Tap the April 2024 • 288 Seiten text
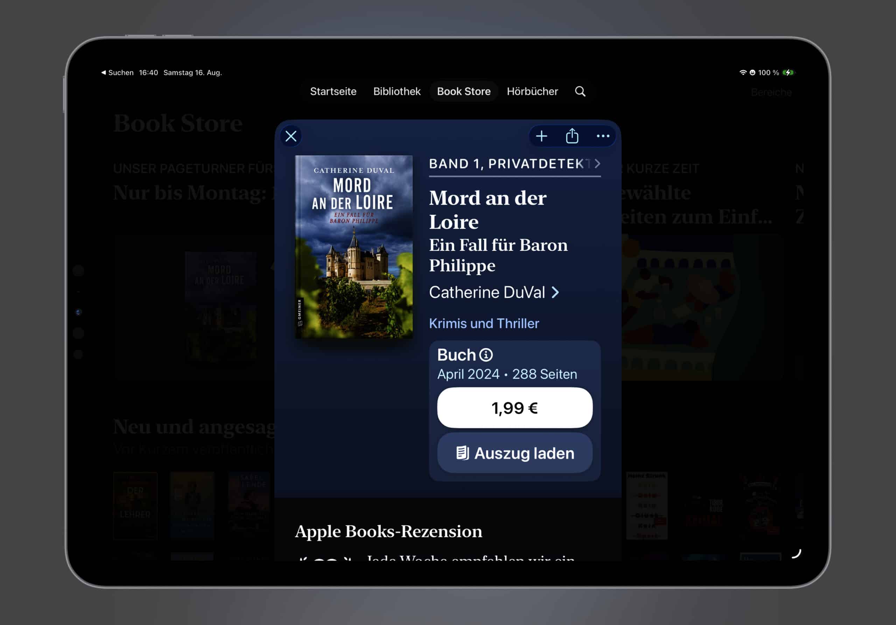 pos(507,374)
